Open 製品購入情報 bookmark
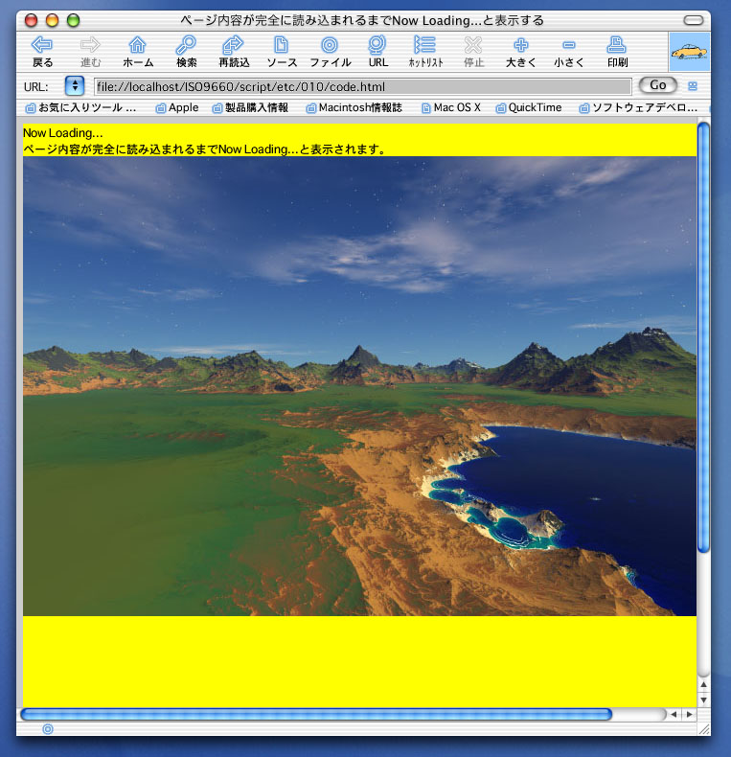 pyautogui.click(x=250, y=107)
